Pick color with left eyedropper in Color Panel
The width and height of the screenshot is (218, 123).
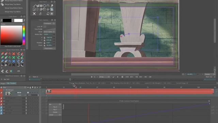(1, 20)
